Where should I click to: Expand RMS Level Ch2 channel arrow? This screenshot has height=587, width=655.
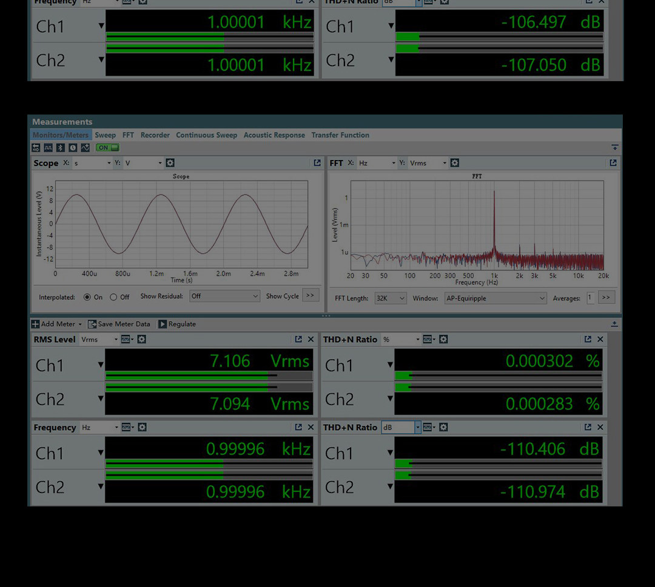click(101, 399)
